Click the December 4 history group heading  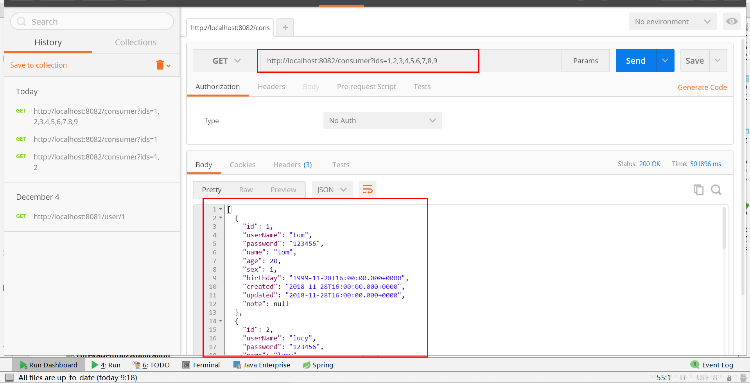click(38, 197)
